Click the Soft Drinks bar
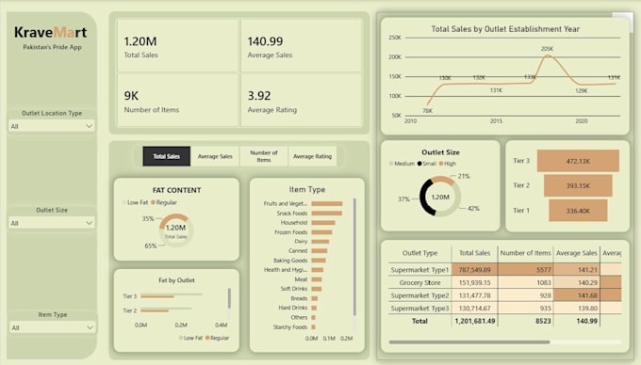This screenshot has width=641, height=365. [x=317, y=289]
